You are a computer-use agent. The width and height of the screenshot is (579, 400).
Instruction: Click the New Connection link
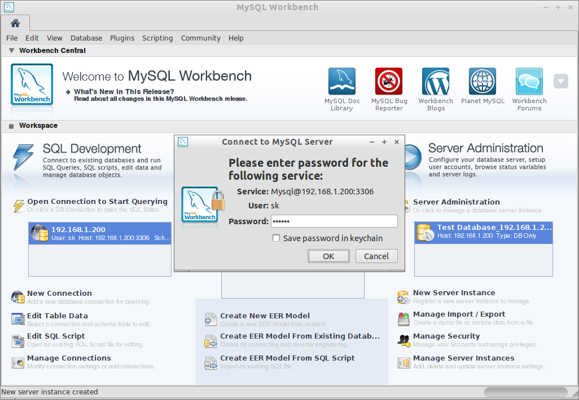59,293
